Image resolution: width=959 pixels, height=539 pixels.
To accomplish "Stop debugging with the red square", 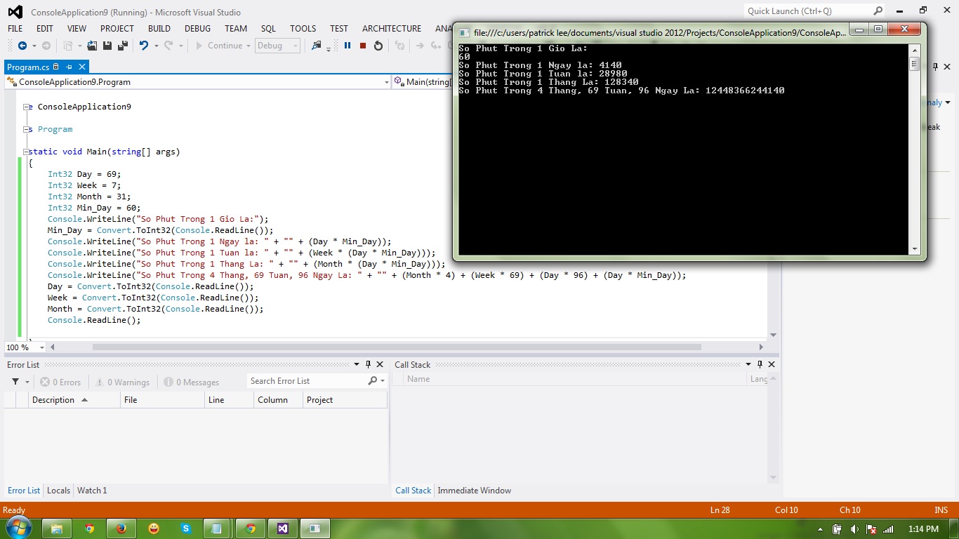I will 363,46.
